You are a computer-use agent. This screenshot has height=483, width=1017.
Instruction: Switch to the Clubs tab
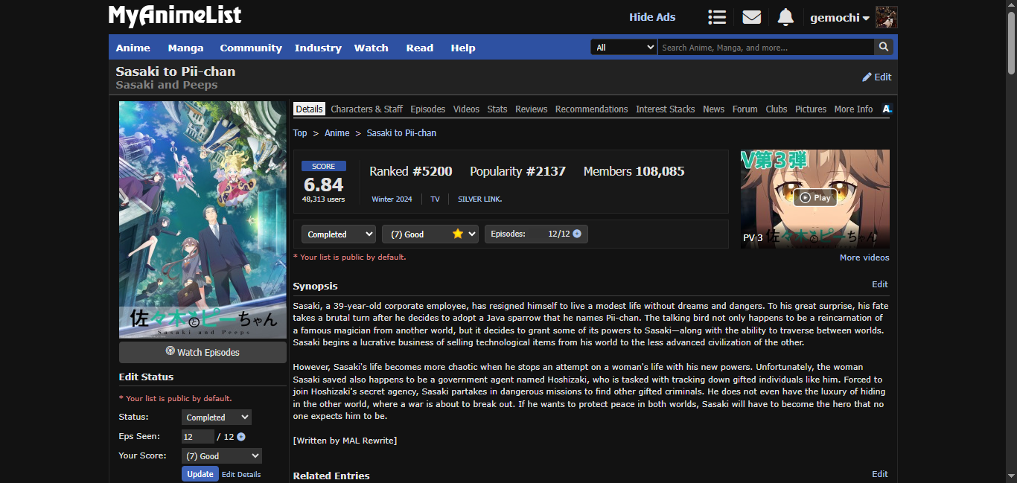(x=777, y=109)
